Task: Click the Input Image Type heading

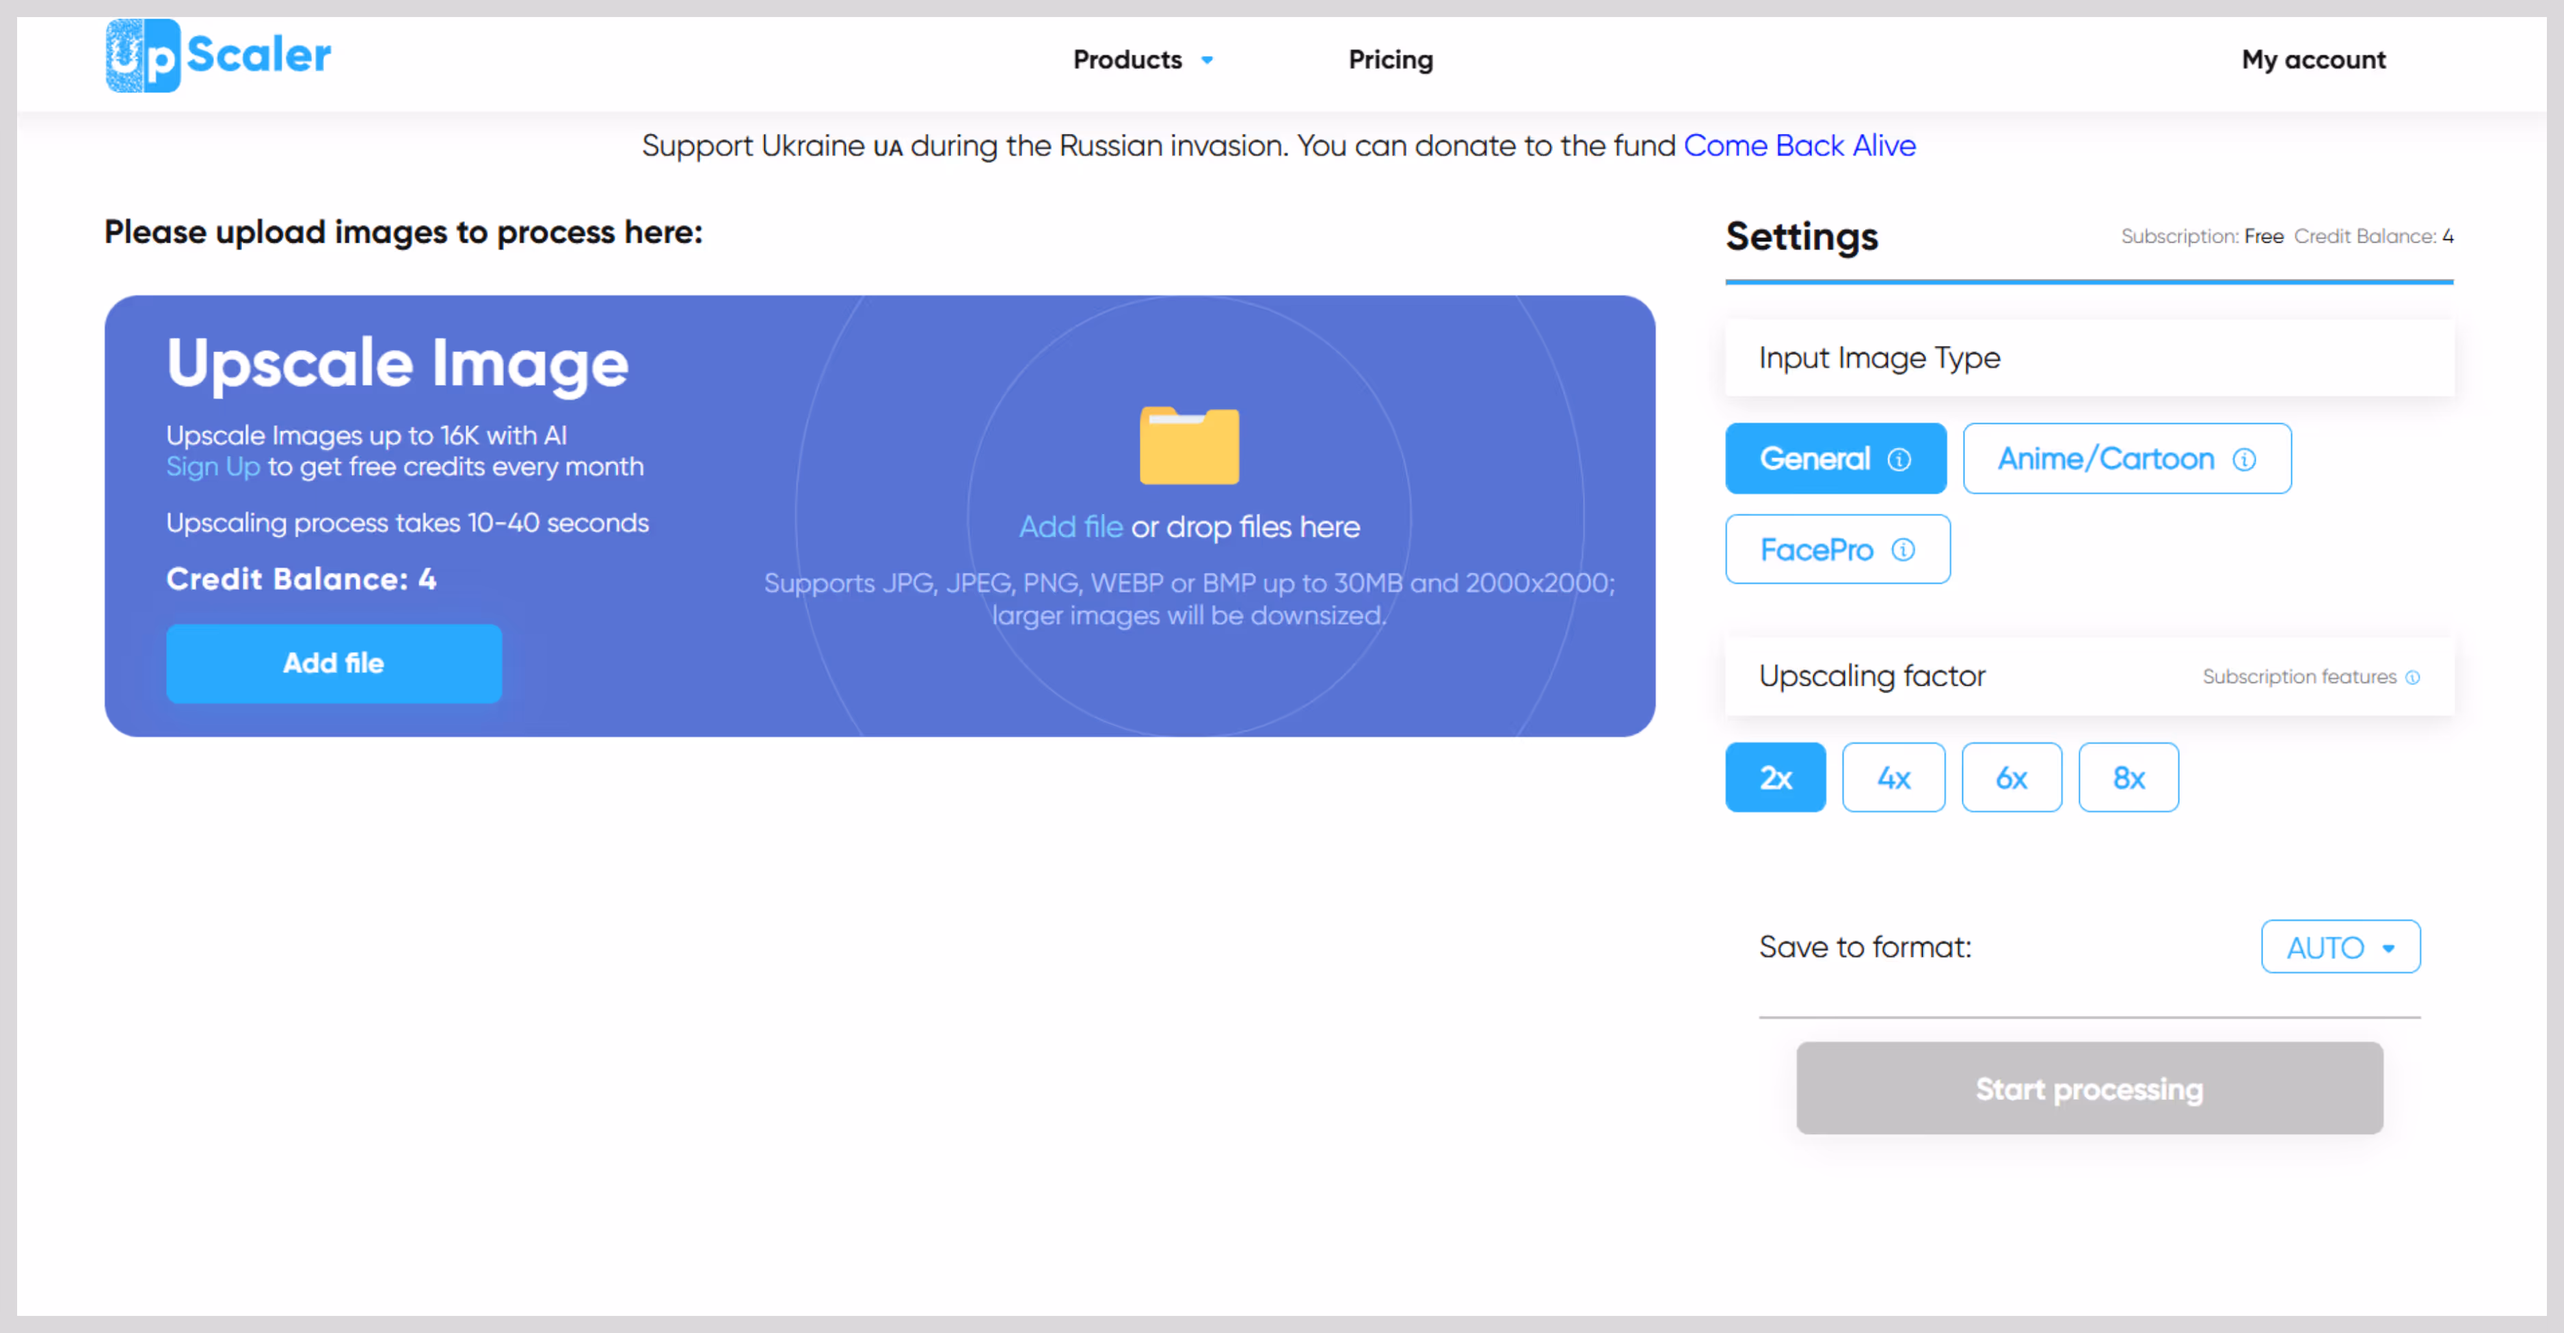Action: [x=1879, y=358]
